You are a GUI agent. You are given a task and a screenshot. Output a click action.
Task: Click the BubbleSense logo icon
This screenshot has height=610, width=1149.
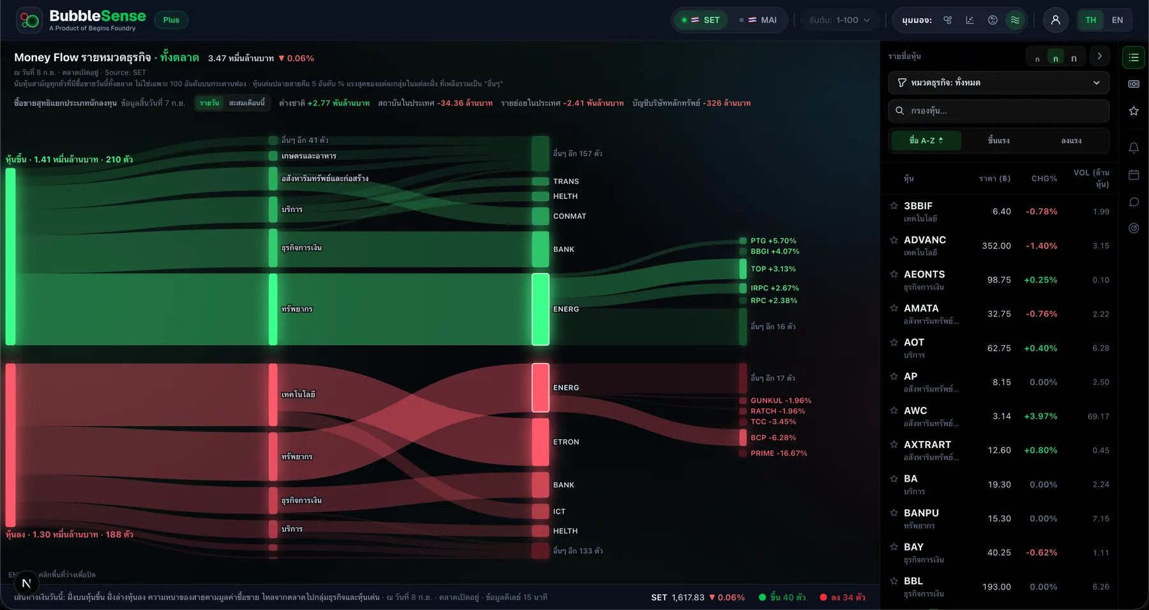pos(29,20)
